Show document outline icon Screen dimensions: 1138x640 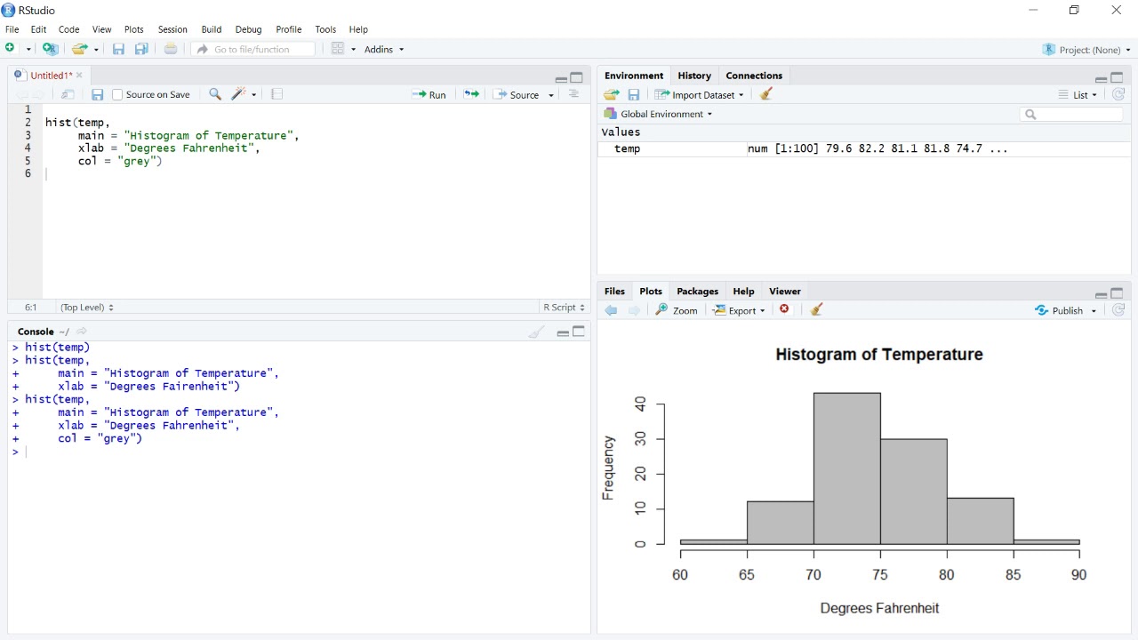[x=574, y=94]
